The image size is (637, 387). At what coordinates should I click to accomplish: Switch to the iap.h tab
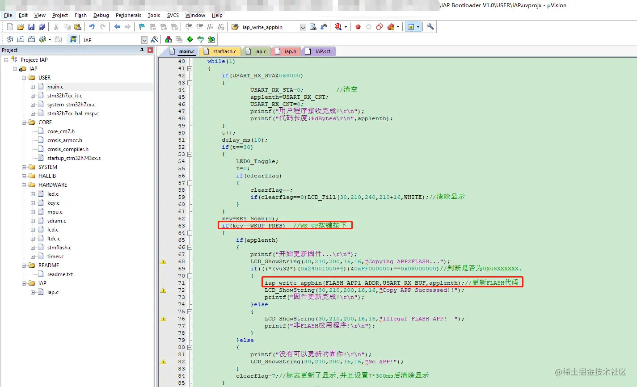(286, 51)
